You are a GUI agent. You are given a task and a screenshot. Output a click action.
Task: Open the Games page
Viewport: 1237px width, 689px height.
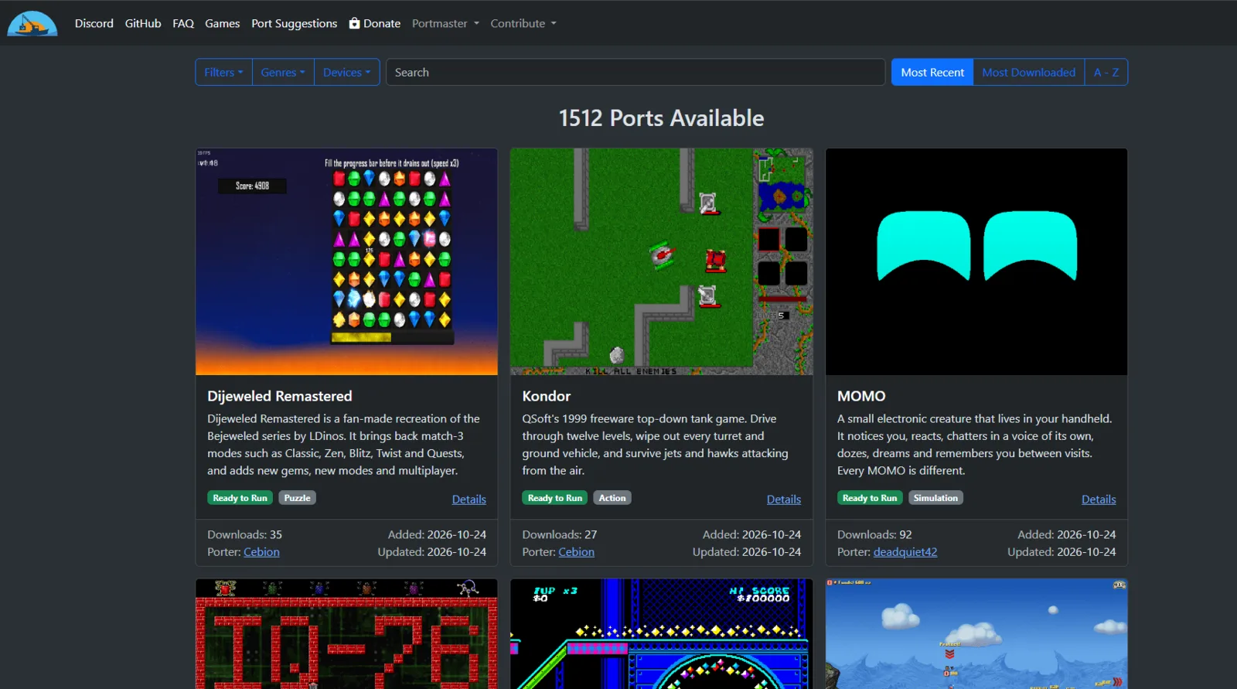223,23
